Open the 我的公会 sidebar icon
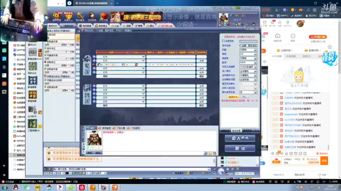This screenshot has height=191, width=341. pos(33,66)
